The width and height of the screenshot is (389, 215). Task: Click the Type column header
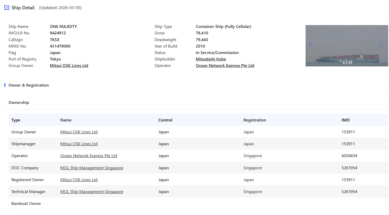(x=16, y=120)
